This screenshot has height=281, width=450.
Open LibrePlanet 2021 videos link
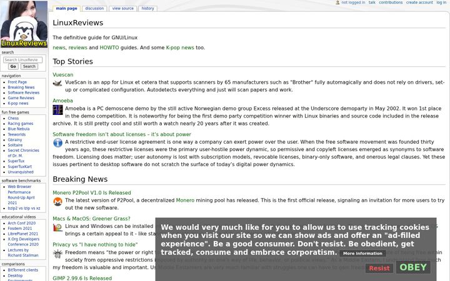22,234
